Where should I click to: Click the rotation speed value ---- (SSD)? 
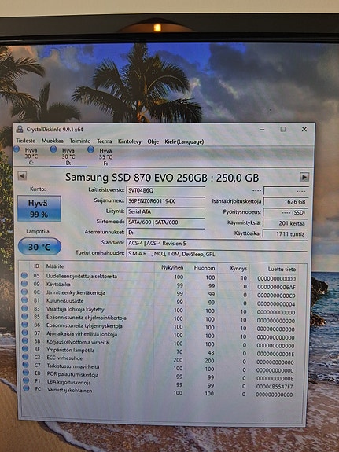point(286,212)
